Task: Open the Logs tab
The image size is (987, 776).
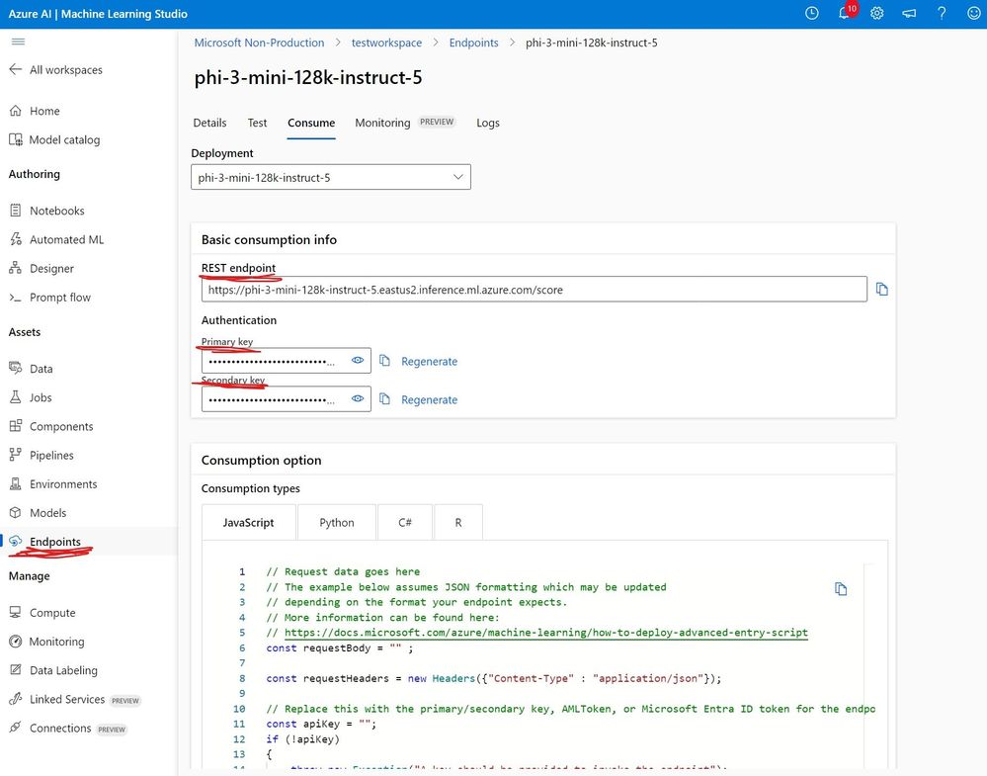Action: click(488, 123)
